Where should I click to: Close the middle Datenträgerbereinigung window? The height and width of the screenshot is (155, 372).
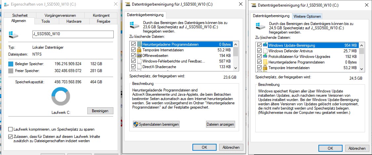[x=241, y=4]
